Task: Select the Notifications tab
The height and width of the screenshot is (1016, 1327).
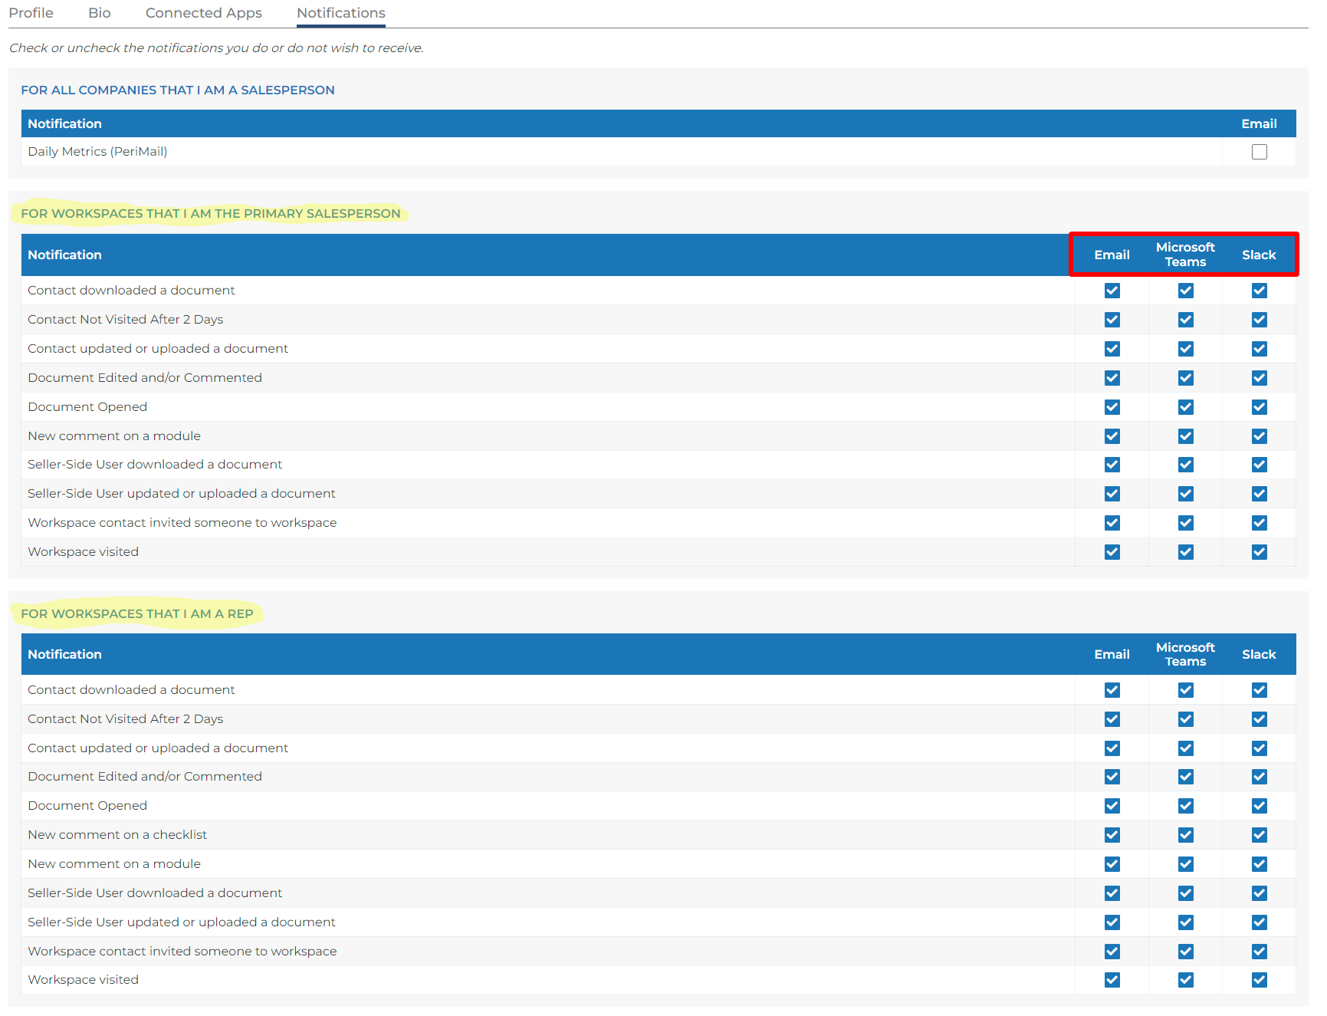Action: pyautogui.click(x=340, y=13)
